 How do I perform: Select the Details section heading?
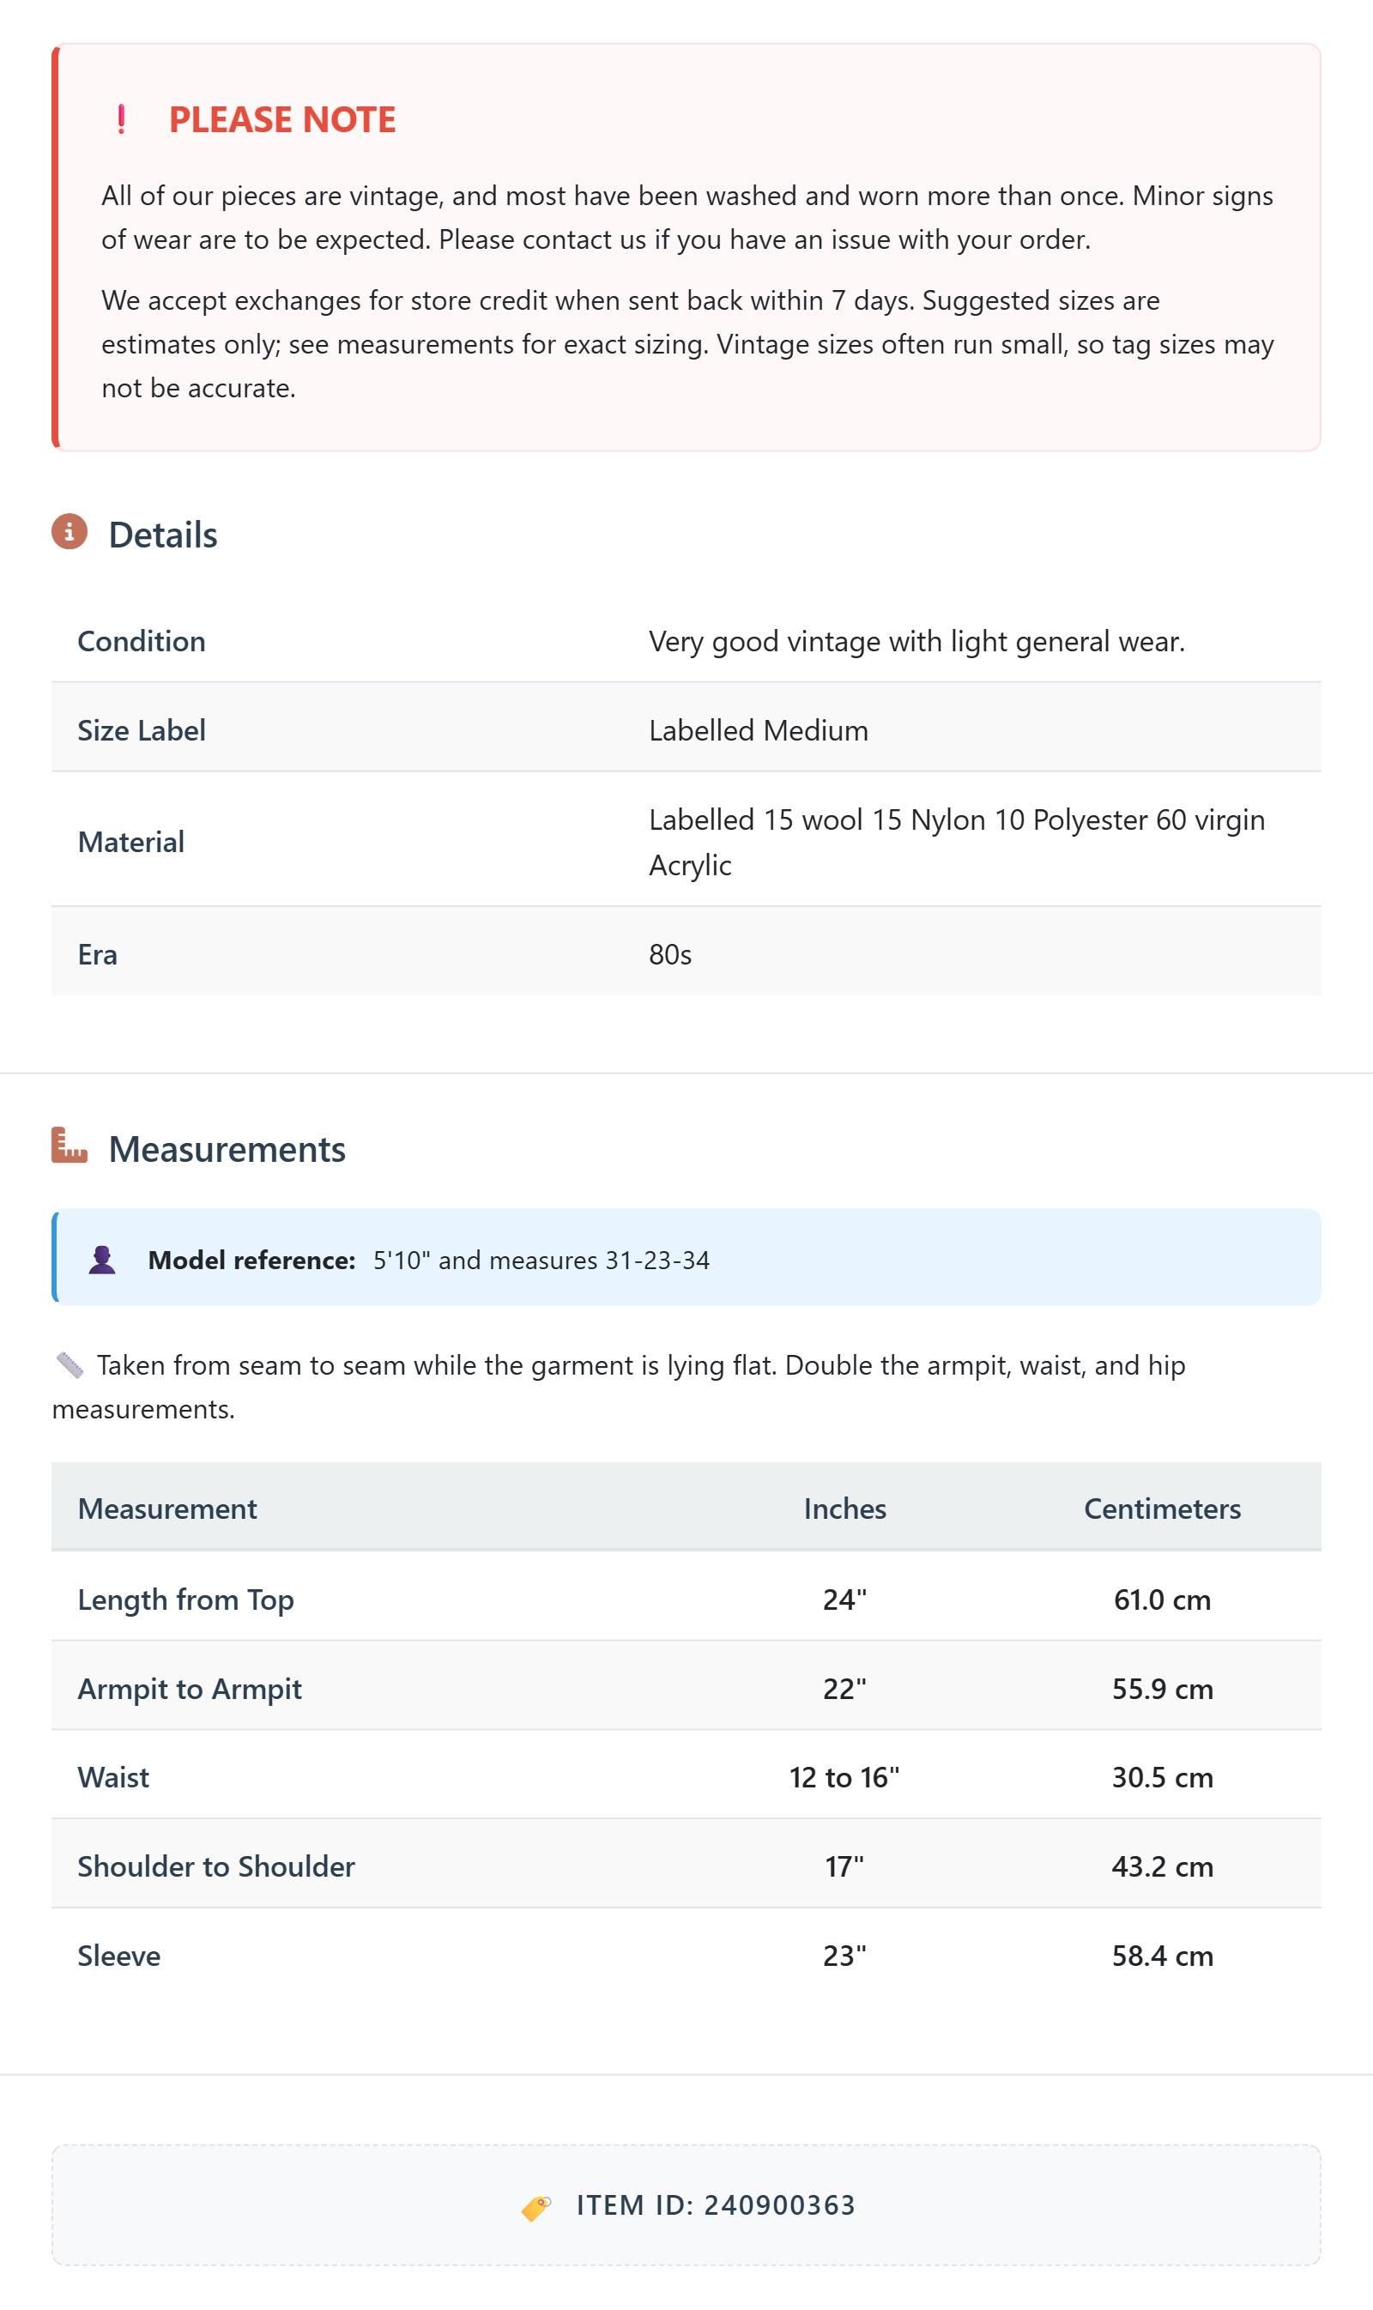pyautogui.click(x=163, y=535)
